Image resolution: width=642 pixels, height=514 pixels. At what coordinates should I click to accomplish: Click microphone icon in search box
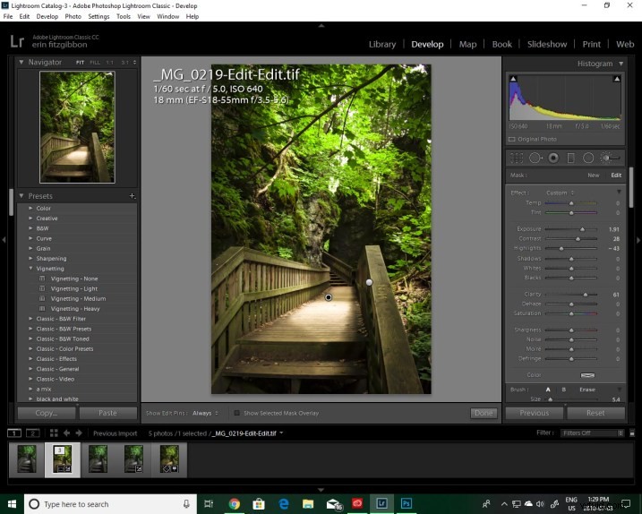point(186,504)
